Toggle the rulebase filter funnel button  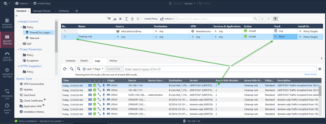(x=275, y=19)
